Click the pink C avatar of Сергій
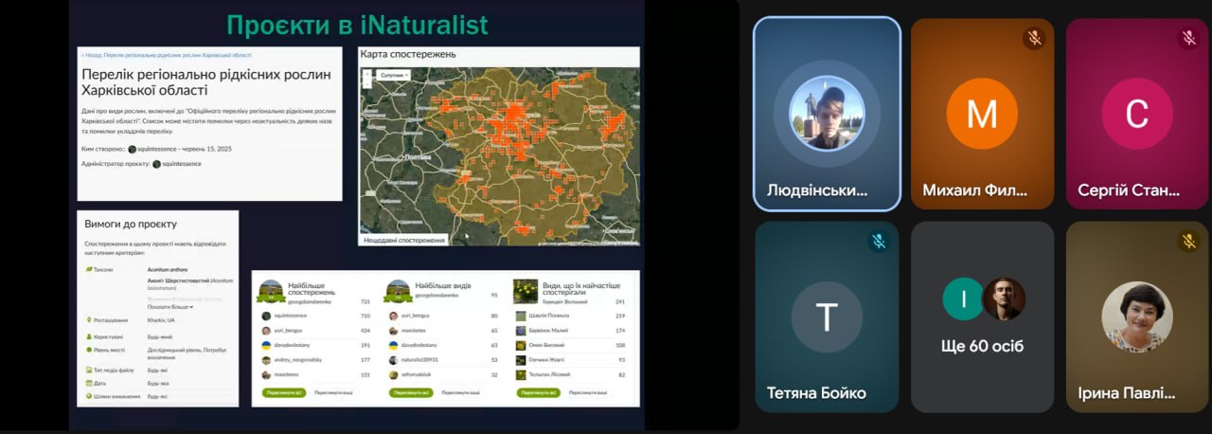 (1137, 114)
